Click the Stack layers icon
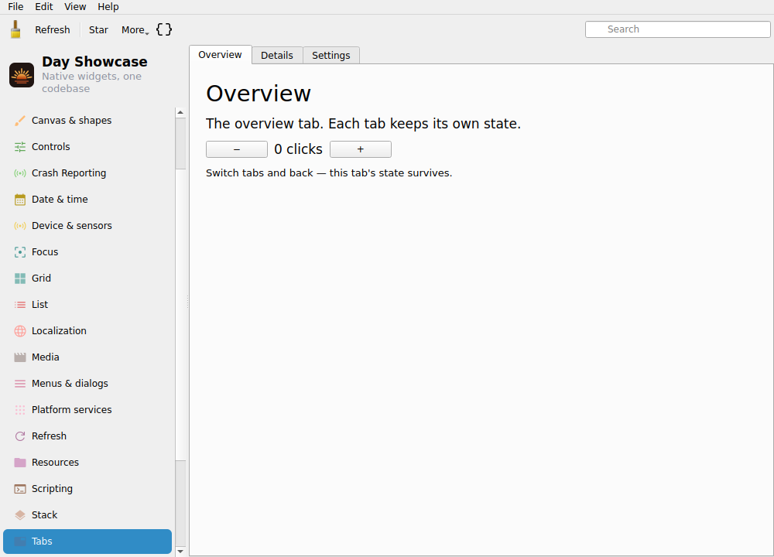Screen dimensions: 774x557 coord(20,515)
